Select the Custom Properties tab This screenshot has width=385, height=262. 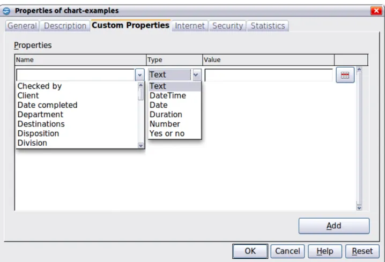(130, 25)
